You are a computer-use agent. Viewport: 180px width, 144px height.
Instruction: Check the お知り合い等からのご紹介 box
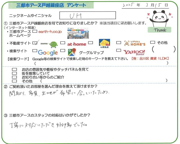(x=15, y=77)
